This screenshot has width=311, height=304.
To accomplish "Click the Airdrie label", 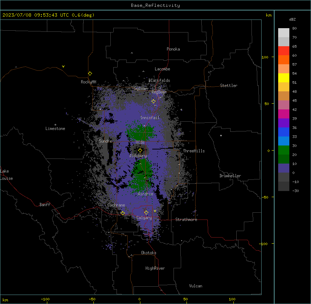I will pyautogui.click(x=146, y=194).
